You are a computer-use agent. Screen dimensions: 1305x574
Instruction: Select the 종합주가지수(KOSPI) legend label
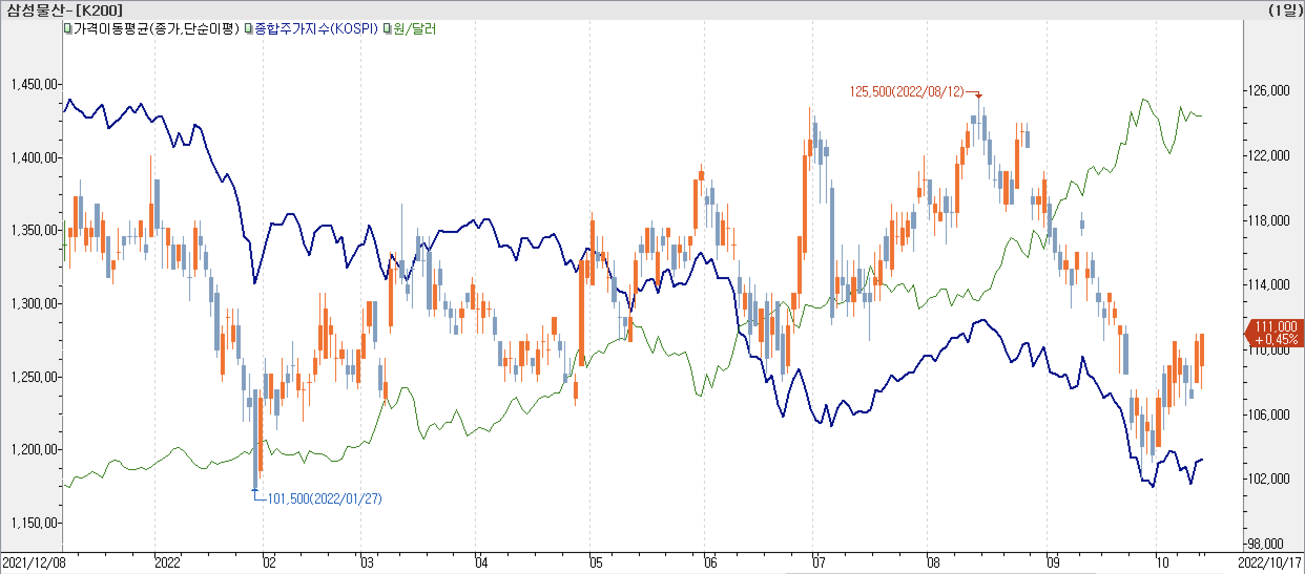(x=316, y=29)
